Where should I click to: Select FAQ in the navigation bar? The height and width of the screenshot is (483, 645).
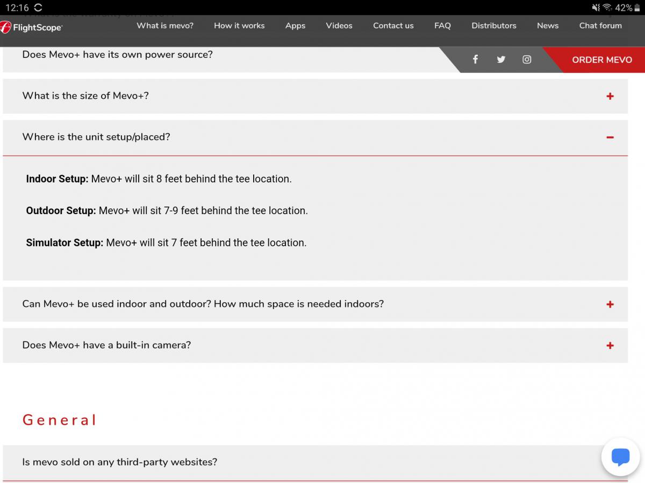442,25
